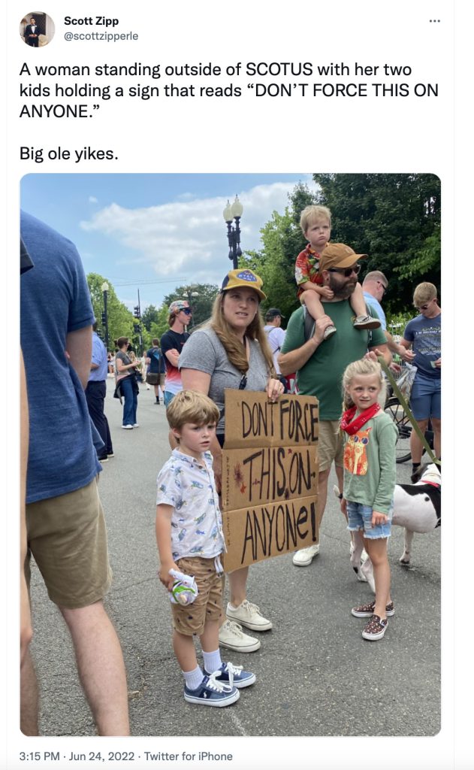Open the attached protest photo
The image size is (474, 770).
tap(230, 454)
